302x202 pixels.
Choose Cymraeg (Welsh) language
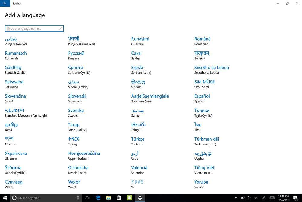(14, 182)
